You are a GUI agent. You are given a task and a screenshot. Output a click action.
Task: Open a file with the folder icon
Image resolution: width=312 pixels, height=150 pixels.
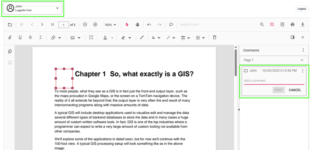10,25
